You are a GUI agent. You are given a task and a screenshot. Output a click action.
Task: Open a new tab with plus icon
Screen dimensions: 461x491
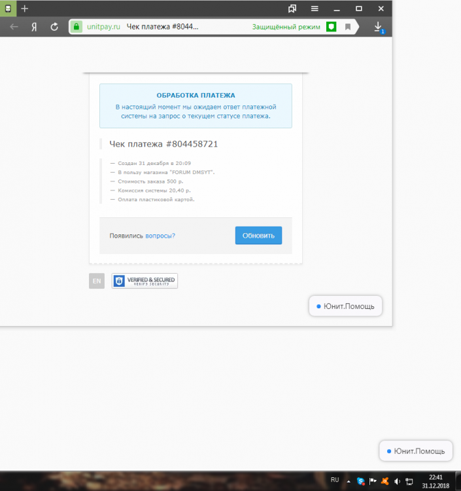pos(25,9)
